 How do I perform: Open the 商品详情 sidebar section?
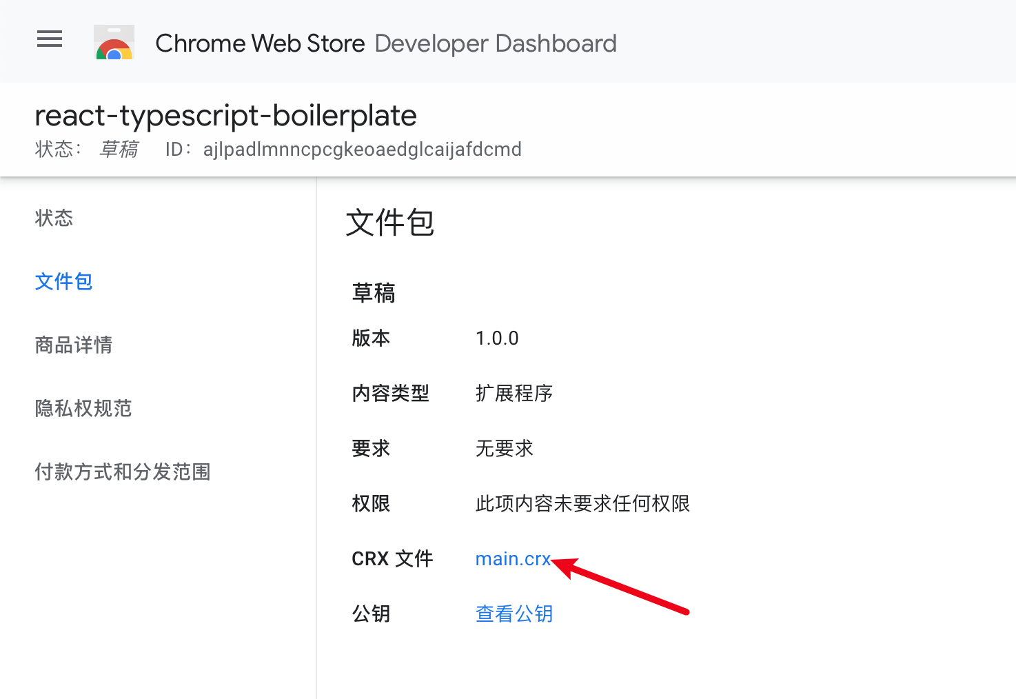74,345
